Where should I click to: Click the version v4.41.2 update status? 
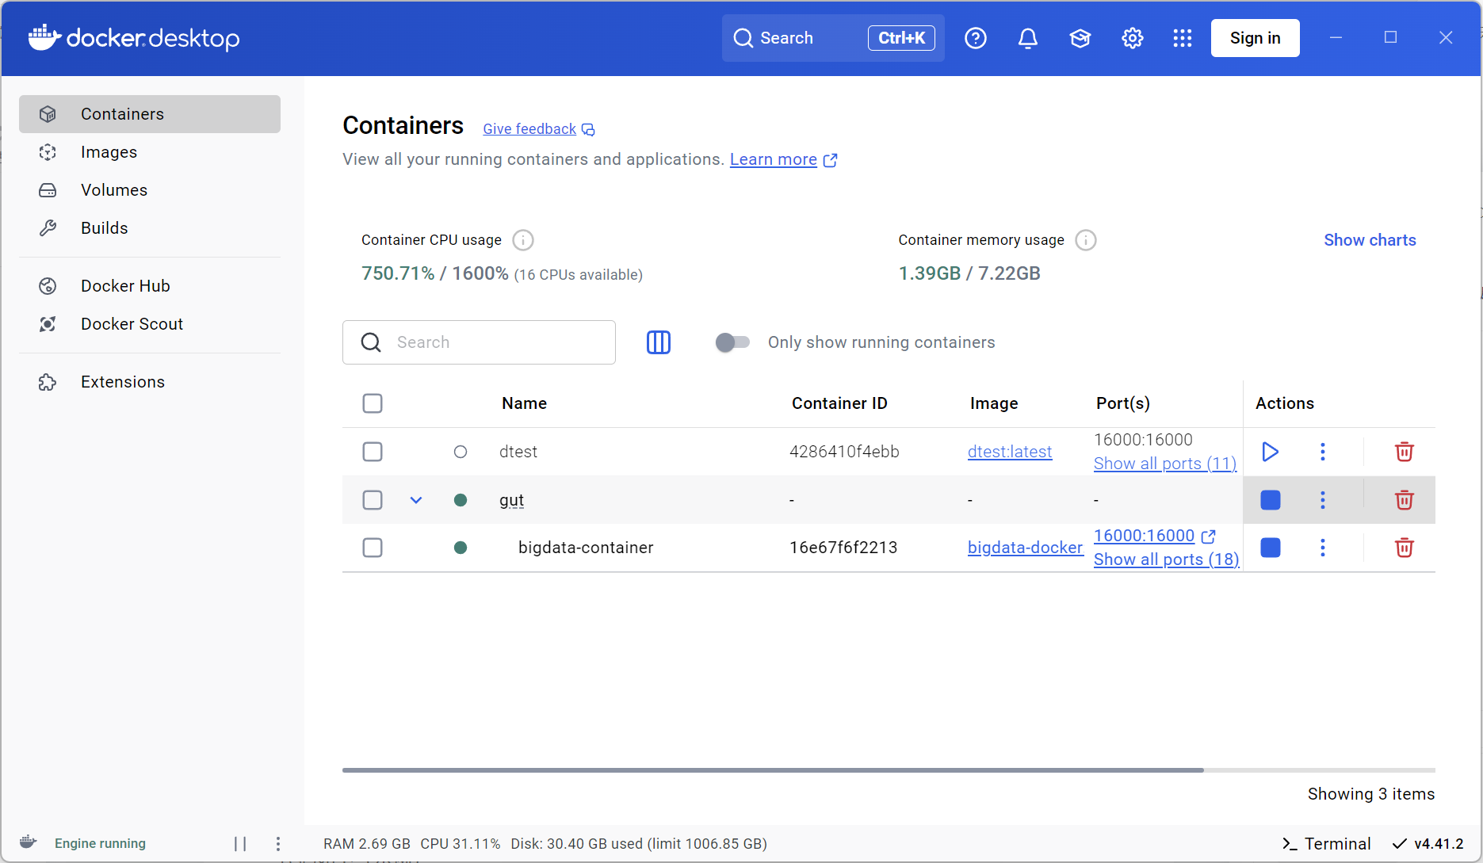1428,844
